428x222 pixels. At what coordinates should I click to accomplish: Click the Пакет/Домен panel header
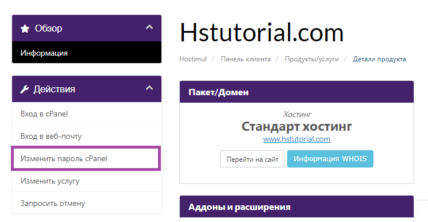(296, 92)
